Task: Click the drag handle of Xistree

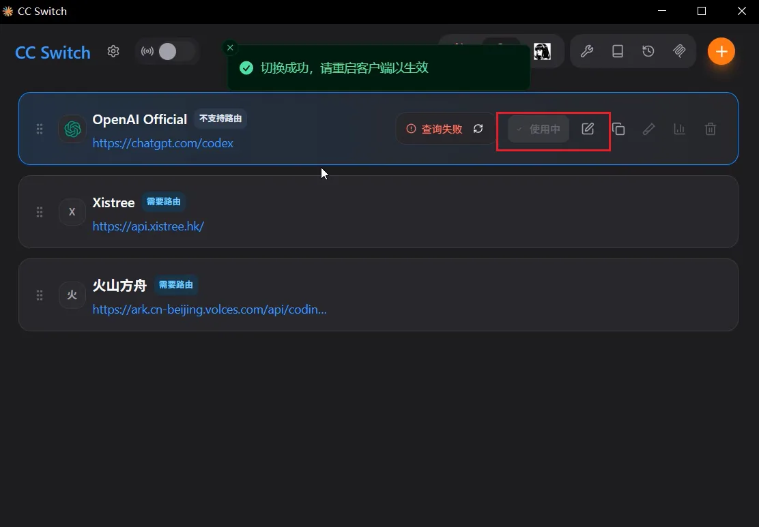Action: click(x=40, y=212)
